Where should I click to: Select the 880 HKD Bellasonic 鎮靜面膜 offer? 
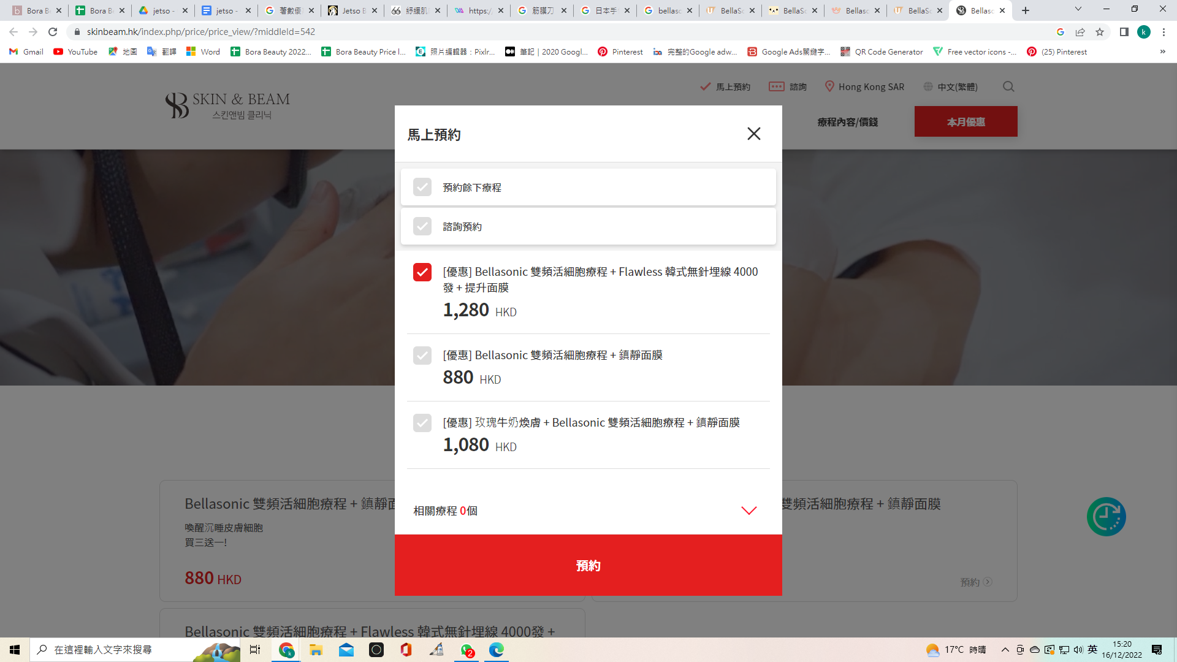[x=422, y=356]
